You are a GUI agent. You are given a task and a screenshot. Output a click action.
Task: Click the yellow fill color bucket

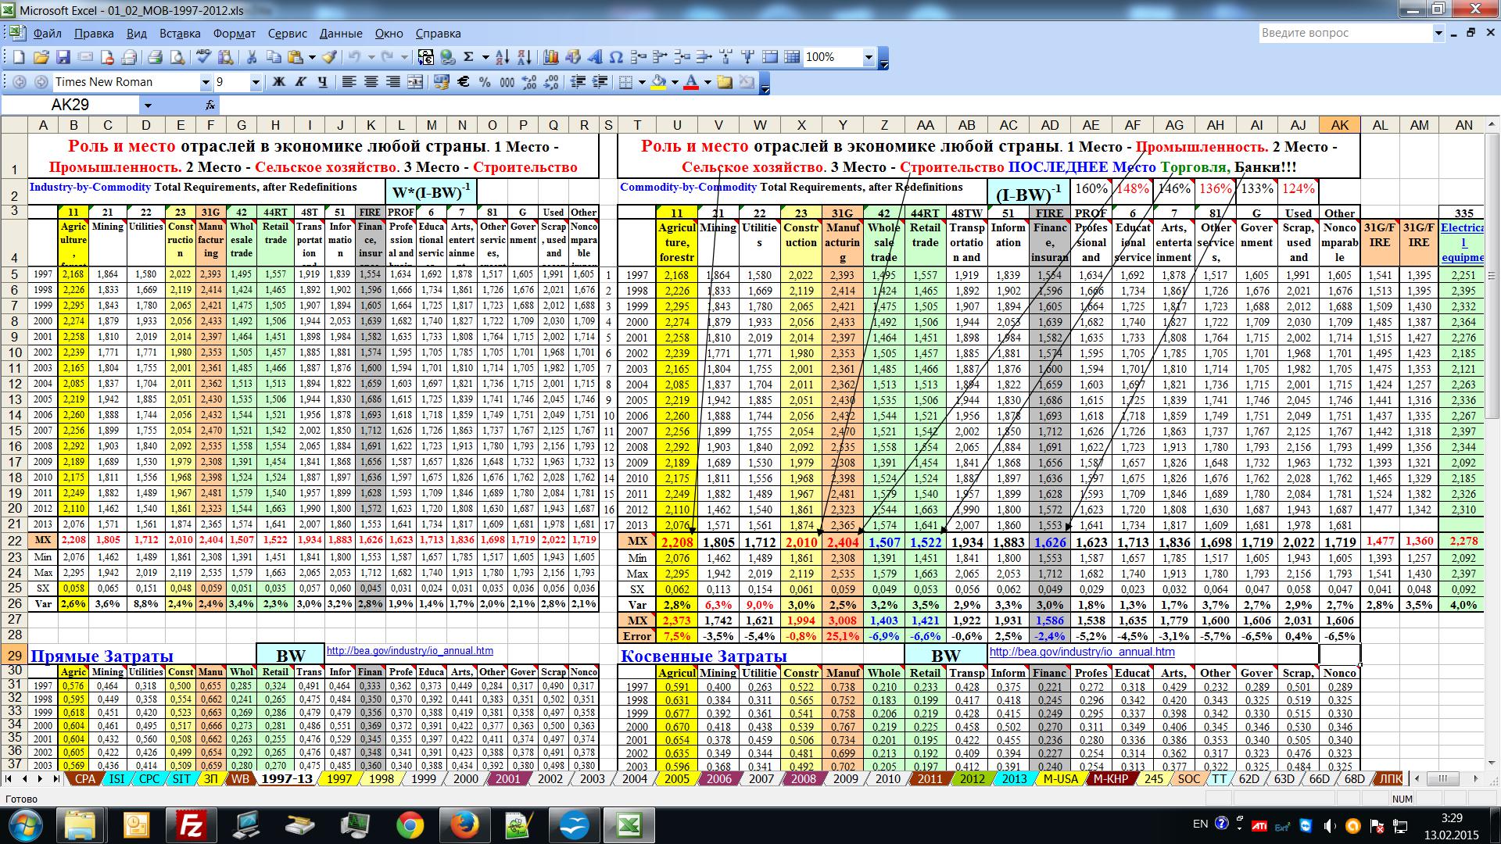tap(658, 82)
